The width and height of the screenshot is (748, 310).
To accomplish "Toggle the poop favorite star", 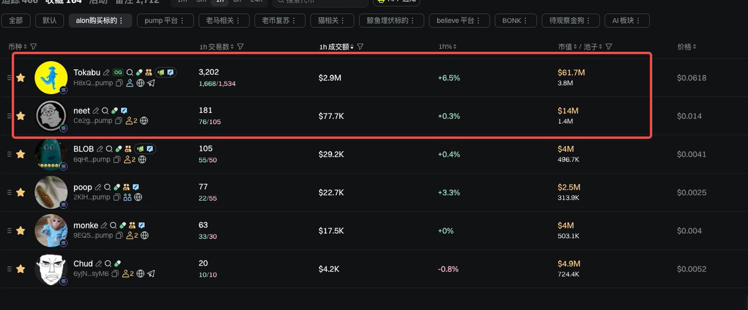I will tap(21, 193).
